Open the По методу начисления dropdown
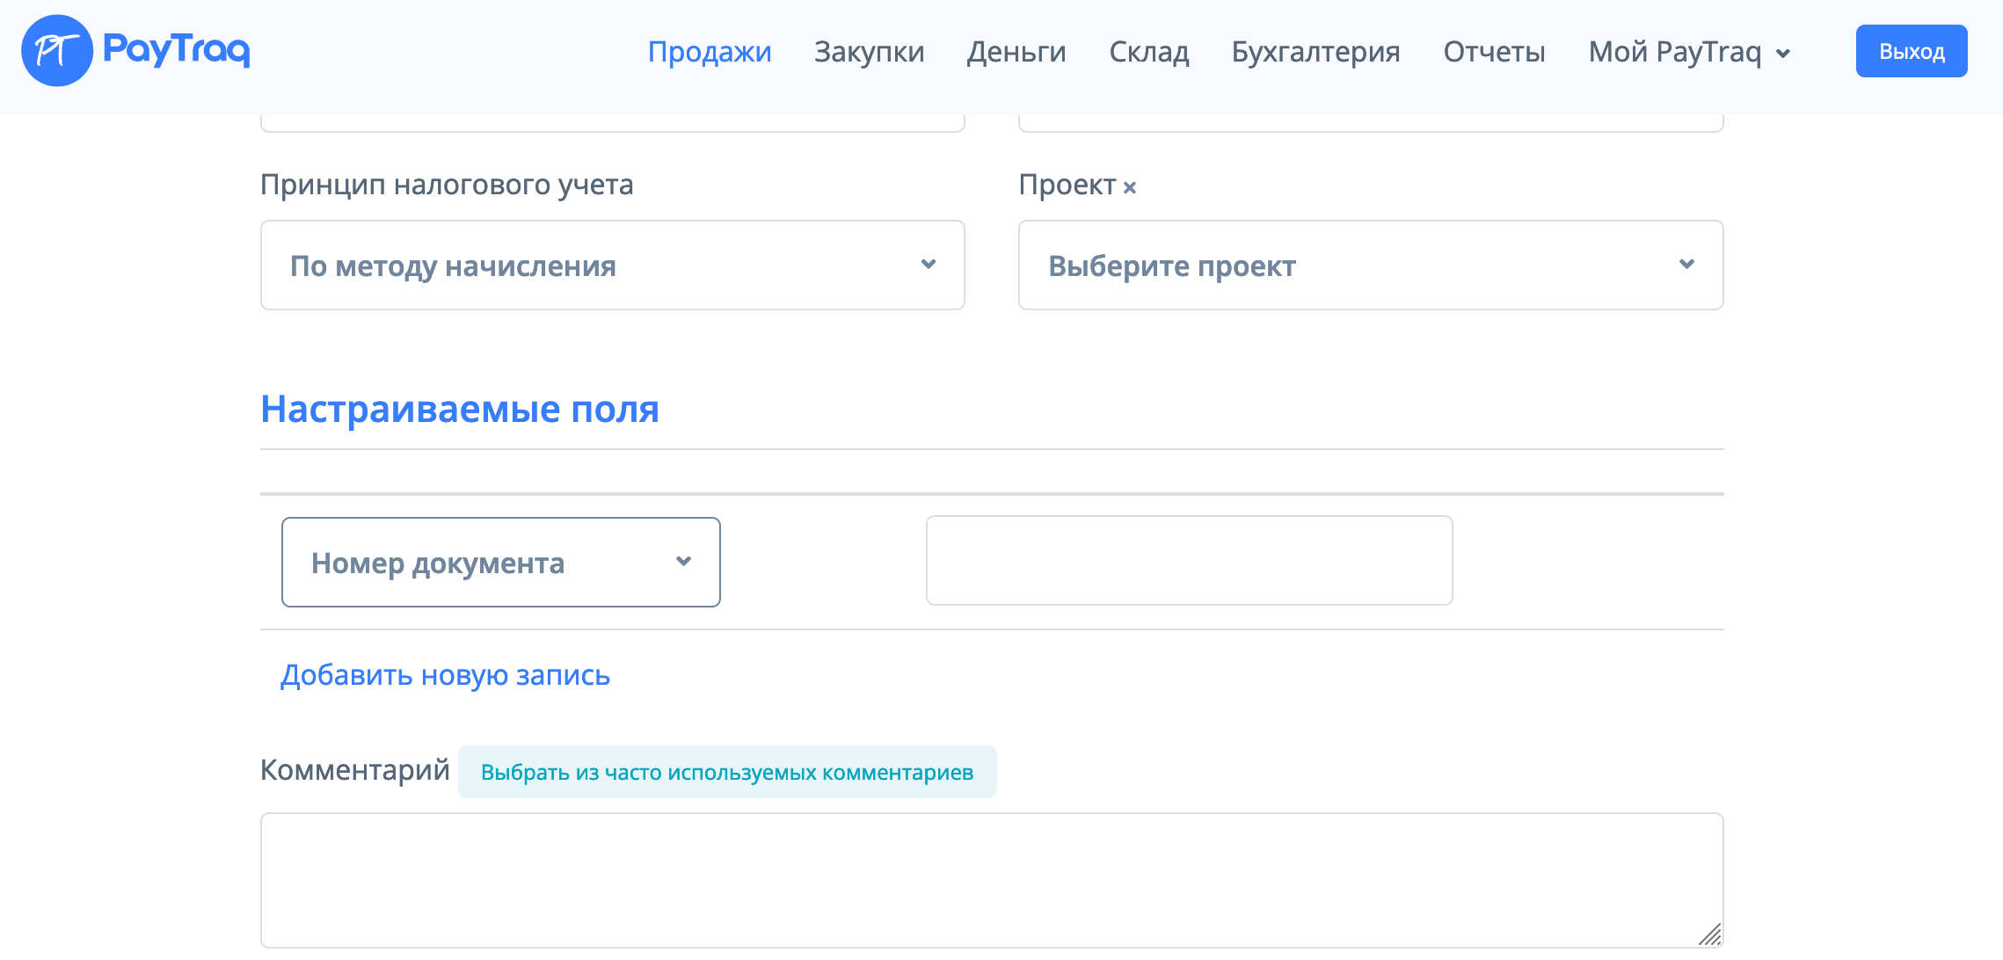 pyautogui.click(x=580, y=265)
